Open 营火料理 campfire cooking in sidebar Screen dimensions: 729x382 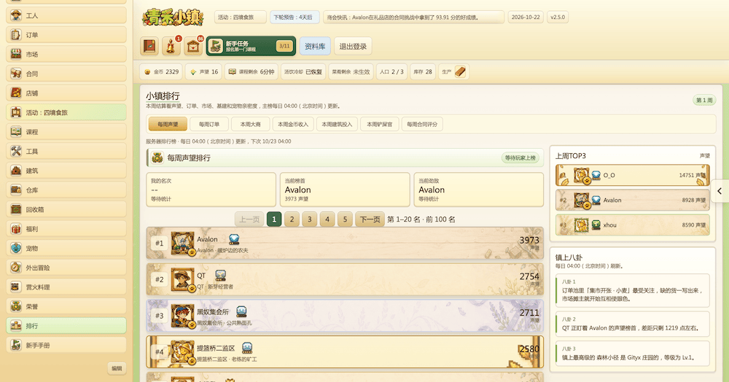(x=66, y=287)
